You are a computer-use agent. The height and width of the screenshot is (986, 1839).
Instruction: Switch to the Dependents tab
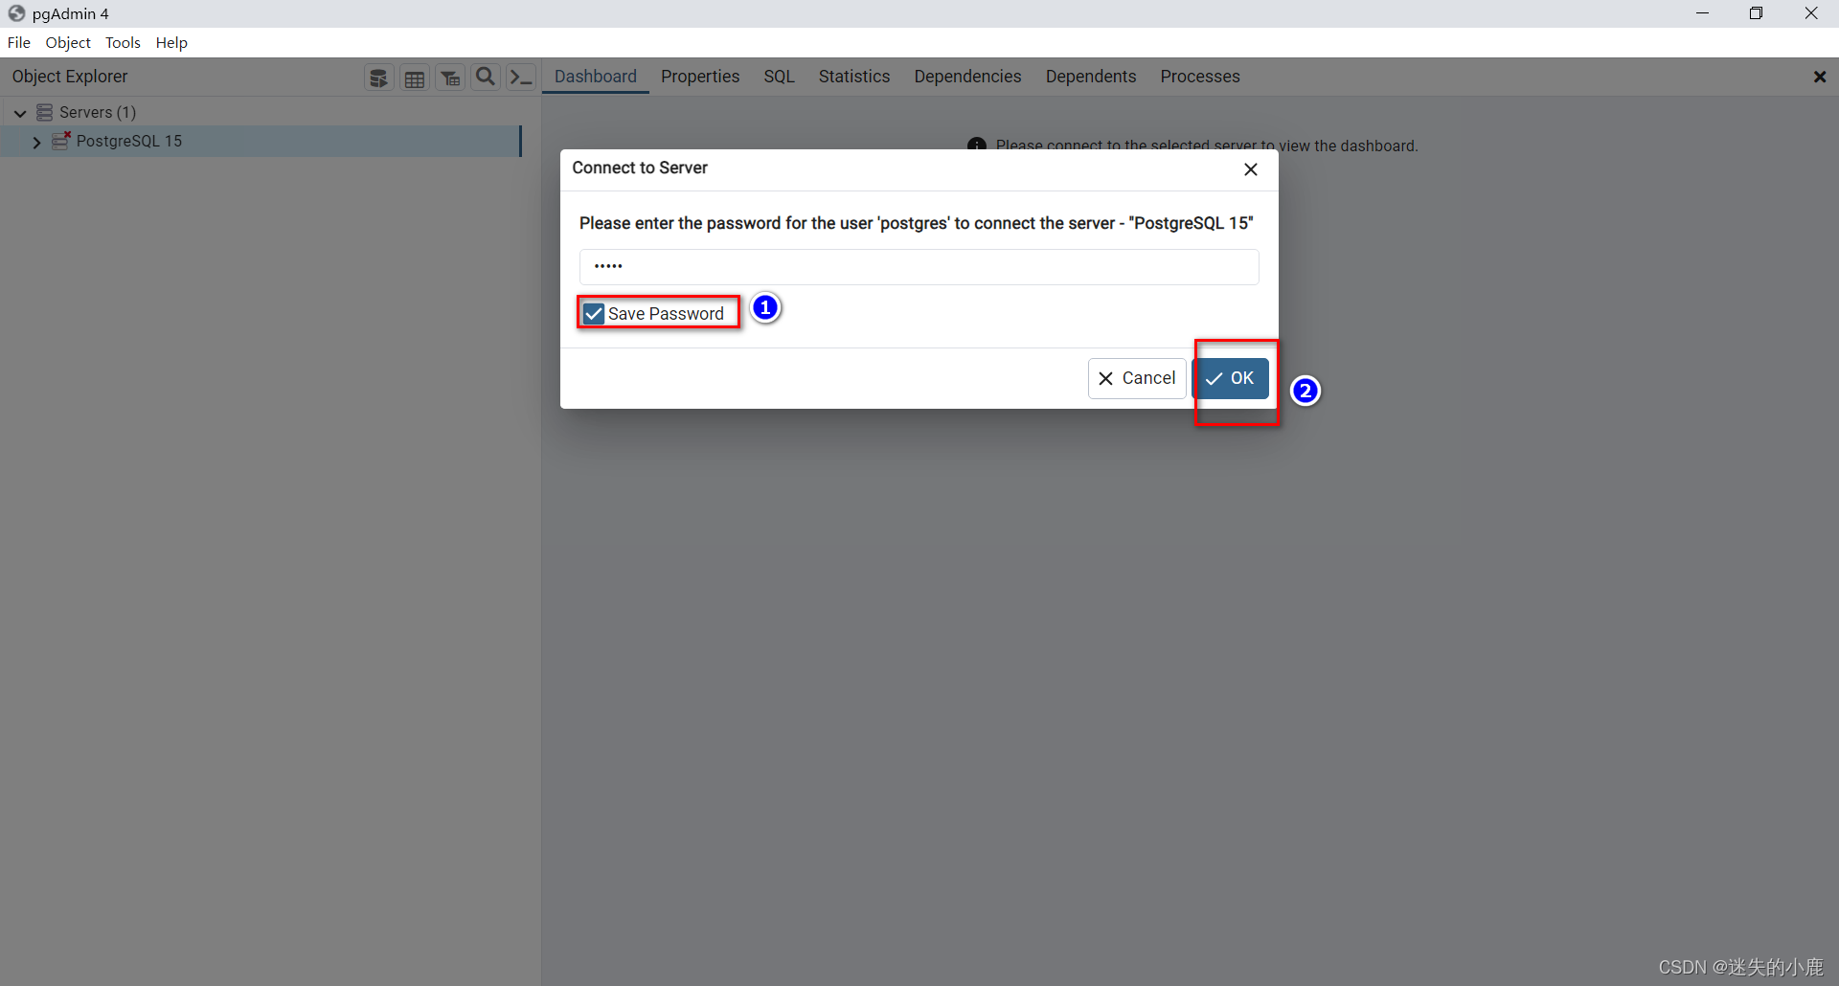point(1091,77)
